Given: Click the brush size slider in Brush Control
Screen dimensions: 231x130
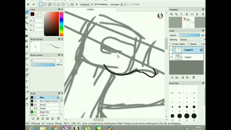Looking at the screenshot, I should pyautogui.click(x=43, y=61).
